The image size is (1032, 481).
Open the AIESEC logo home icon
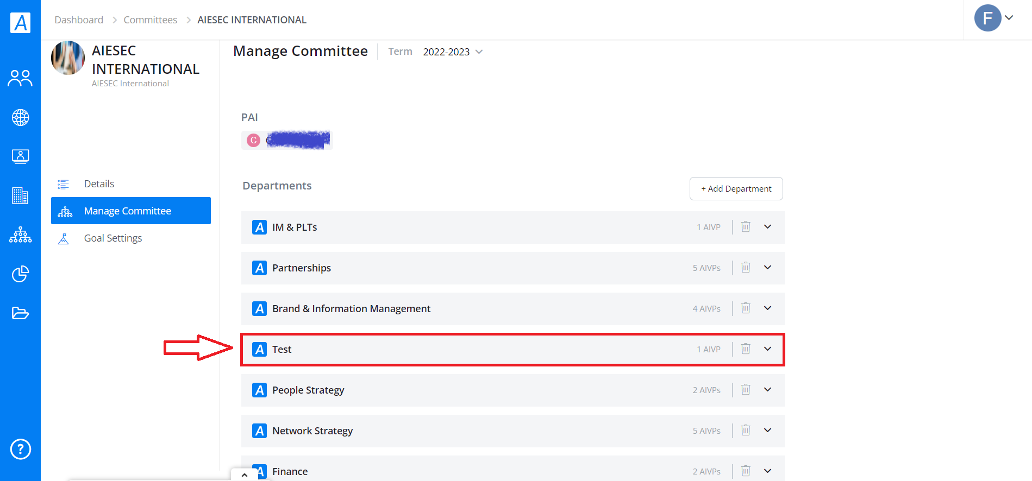click(21, 23)
